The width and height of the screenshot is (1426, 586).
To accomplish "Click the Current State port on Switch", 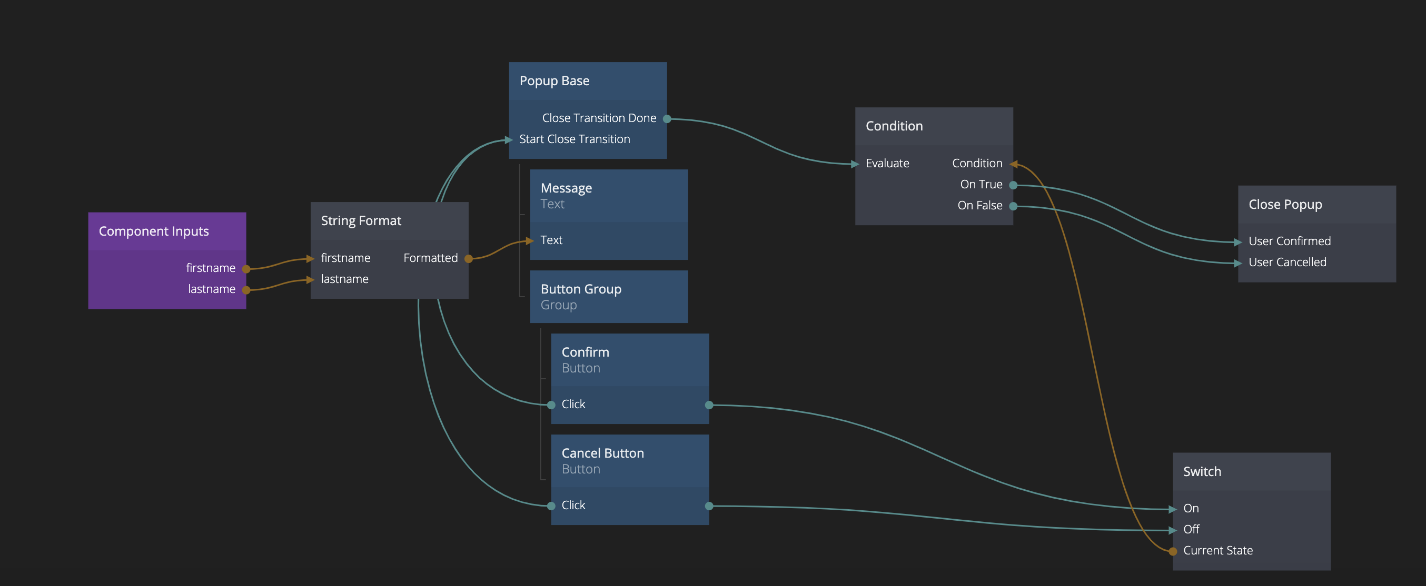I will pos(1173,551).
